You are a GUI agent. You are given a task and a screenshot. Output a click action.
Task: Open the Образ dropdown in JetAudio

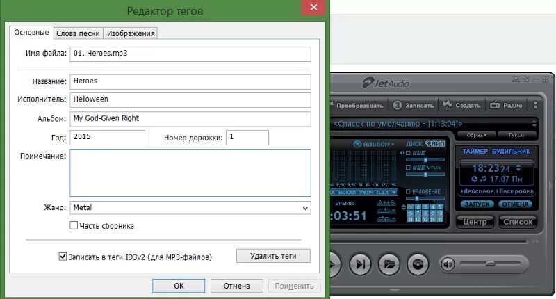click(x=476, y=135)
